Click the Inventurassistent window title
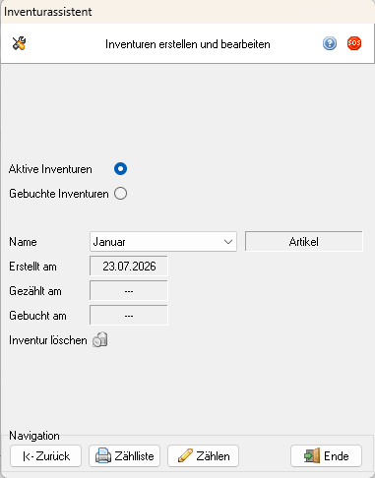Screen dimensions: 375x478 tap(48, 12)
